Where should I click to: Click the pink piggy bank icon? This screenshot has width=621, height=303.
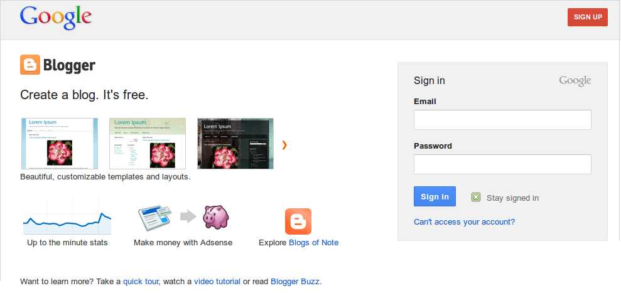pyautogui.click(x=215, y=217)
